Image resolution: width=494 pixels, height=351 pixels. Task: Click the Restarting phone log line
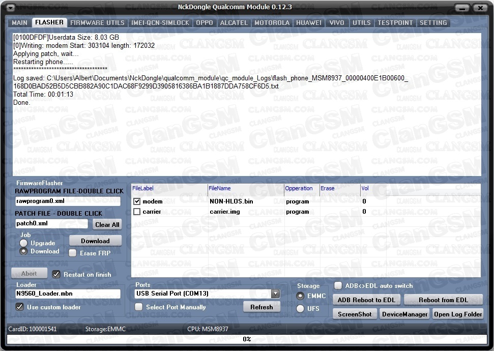click(x=43, y=62)
